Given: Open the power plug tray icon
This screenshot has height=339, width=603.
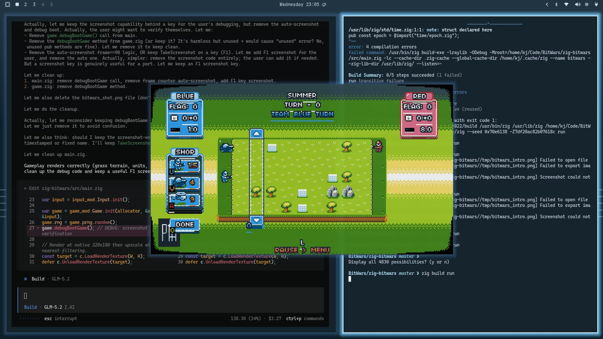Looking at the screenshot, I should coord(596,4).
